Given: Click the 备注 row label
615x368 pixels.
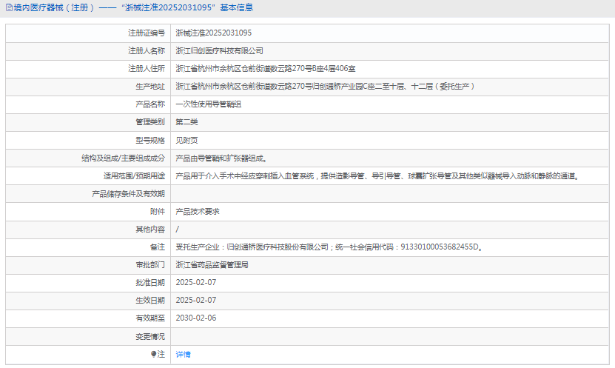Looking at the screenshot, I should coord(158,247).
